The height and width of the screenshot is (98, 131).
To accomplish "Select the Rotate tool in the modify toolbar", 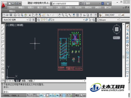I will [128, 49].
